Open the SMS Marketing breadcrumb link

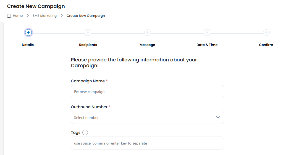pos(44,16)
